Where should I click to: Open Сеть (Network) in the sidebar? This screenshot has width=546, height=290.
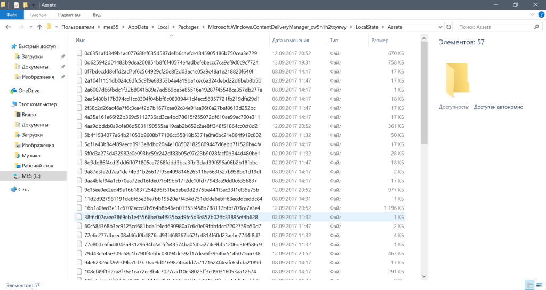(23, 189)
